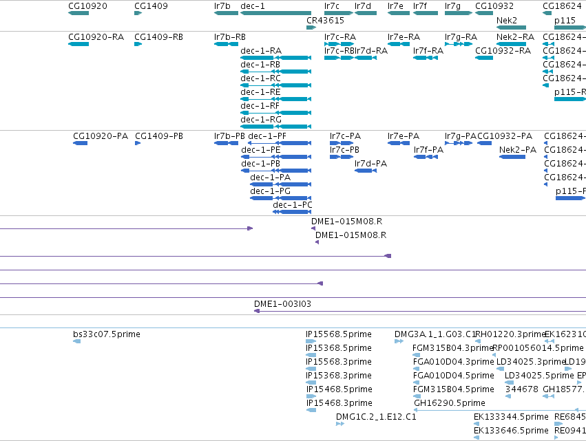Click the CG10920 gene glyph label

[x=87, y=6]
